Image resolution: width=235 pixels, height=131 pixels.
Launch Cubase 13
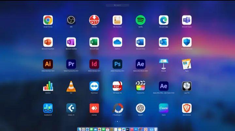pos(71,108)
